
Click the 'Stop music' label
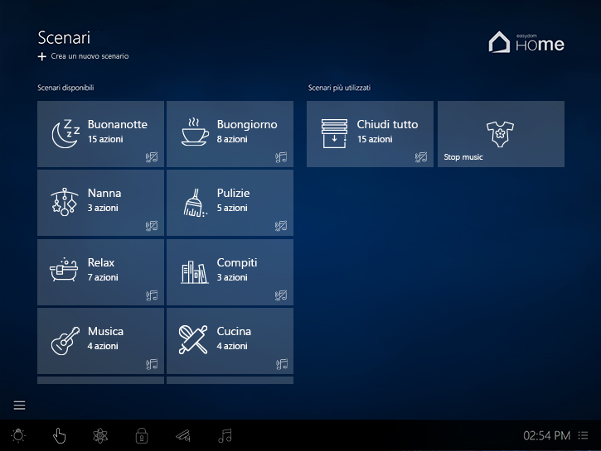point(463,157)
